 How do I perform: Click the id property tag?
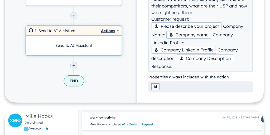click(x=155, y=87)
